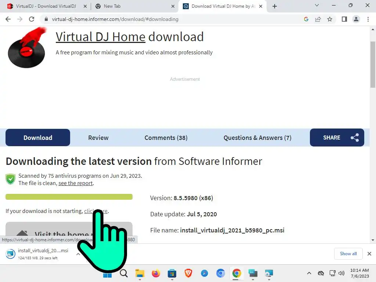Launch Firefox from the taskbar

point(156,273)
